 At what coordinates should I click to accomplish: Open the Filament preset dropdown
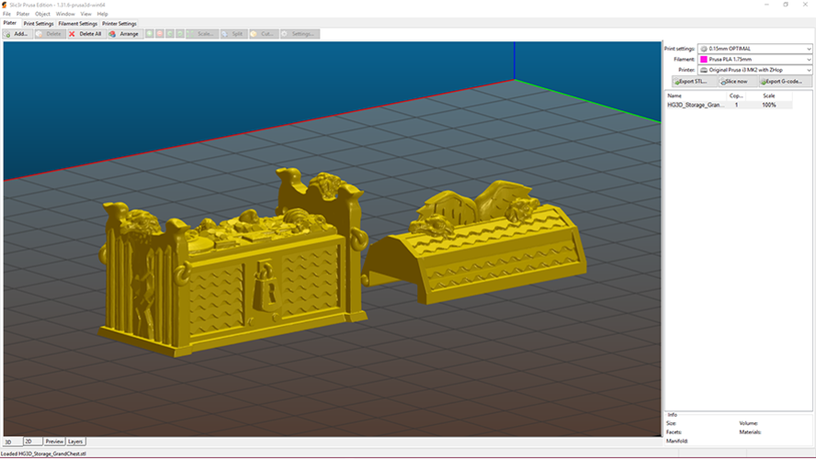tap(755, 60)
